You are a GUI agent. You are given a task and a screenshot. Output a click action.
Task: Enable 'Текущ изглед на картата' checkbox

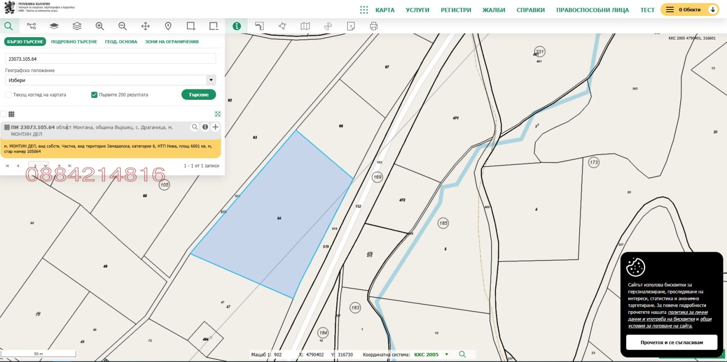(8, 95)
